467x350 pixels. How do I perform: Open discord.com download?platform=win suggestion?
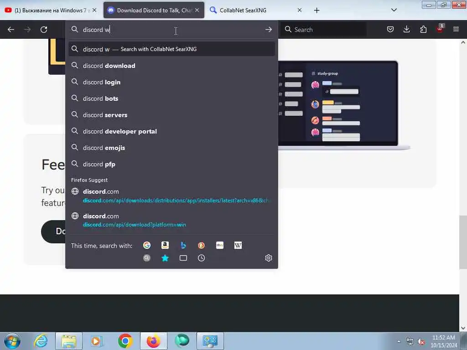(171, 220)
